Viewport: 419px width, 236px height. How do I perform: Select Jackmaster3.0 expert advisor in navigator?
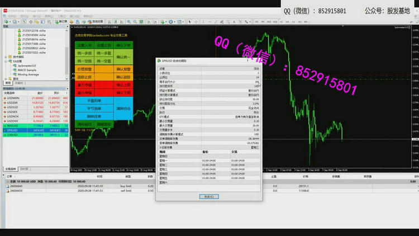[29, 65]
